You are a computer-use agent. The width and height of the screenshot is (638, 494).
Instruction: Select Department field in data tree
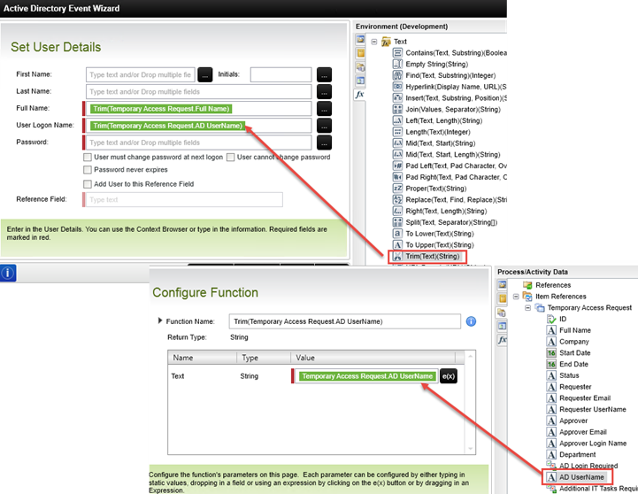(x=572, y=454)
